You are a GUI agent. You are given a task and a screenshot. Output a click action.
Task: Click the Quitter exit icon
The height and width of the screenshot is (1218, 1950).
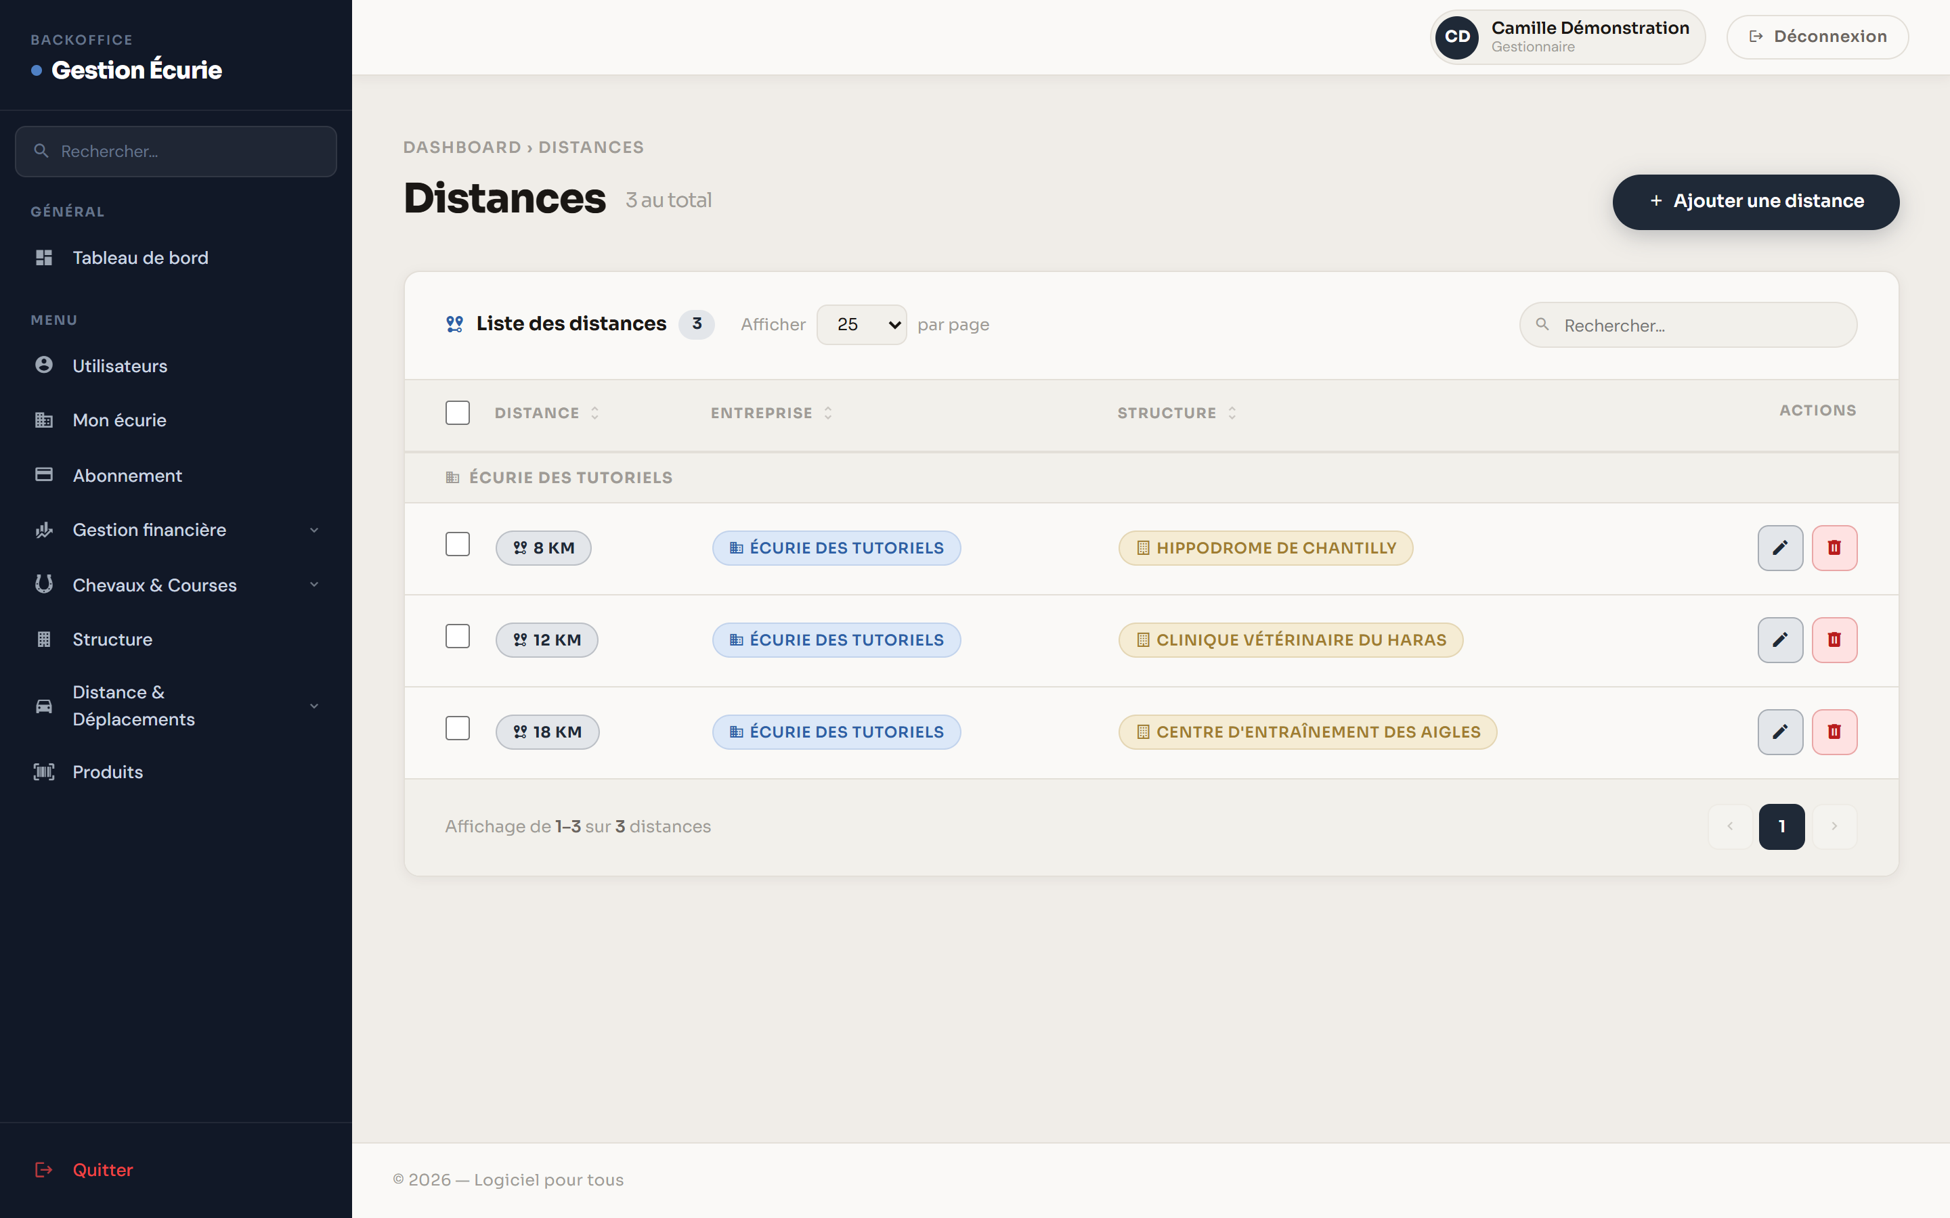(x=44, y=1170)
